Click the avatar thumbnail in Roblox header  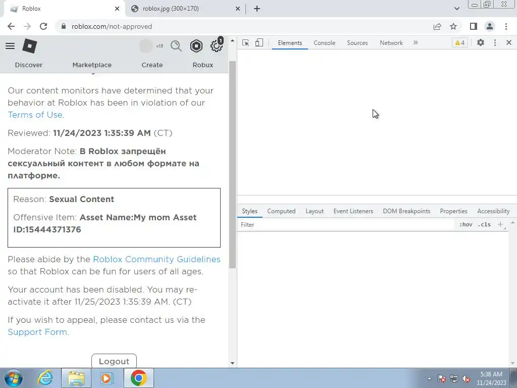coord(146,46)
